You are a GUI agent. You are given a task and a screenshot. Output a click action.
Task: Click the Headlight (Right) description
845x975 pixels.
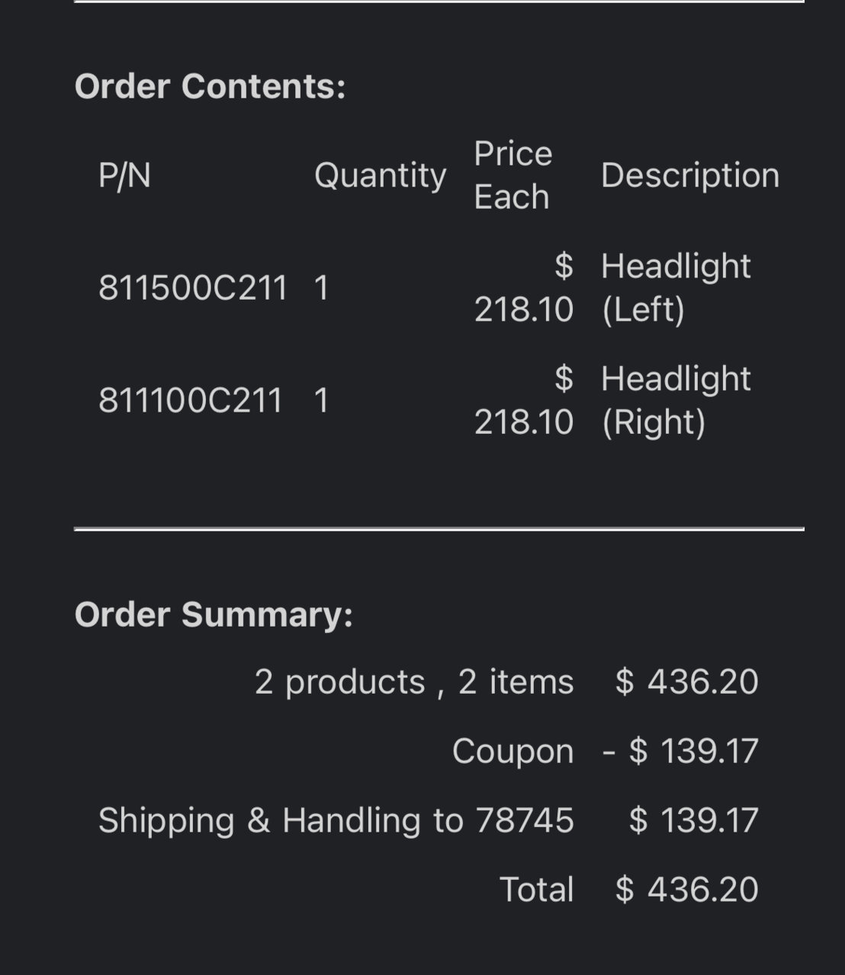pos(676,401)
